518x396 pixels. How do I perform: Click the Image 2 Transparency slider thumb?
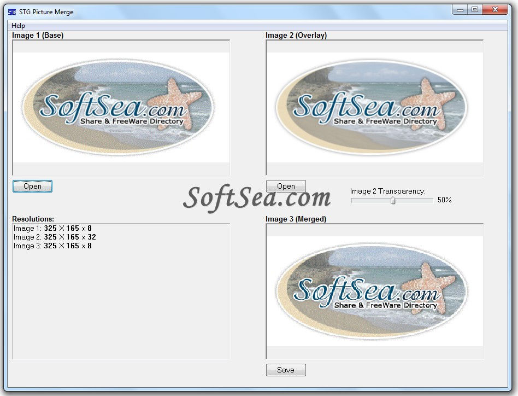tap(393, 200)
